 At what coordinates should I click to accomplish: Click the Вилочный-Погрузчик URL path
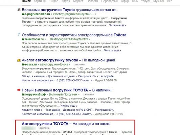[x=63, y=94]
